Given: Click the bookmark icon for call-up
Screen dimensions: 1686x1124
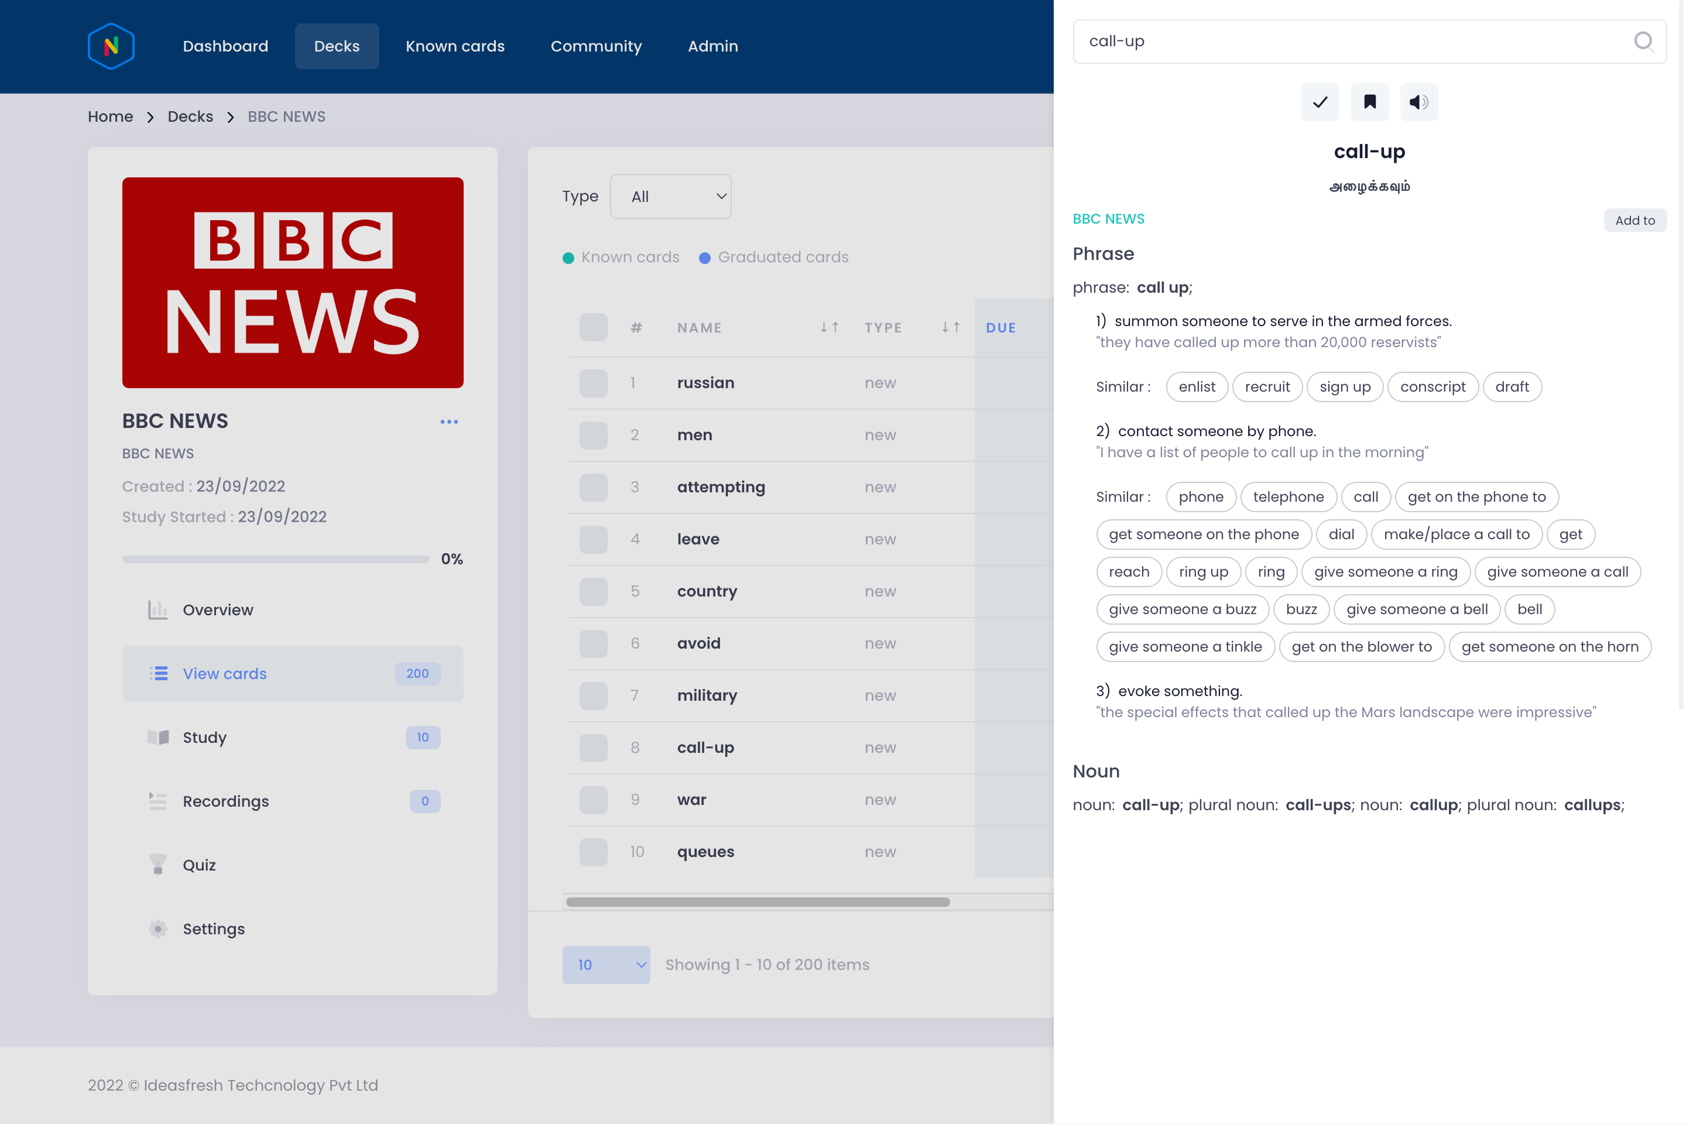Looking at the screenshot, I should pos(1369,102).
